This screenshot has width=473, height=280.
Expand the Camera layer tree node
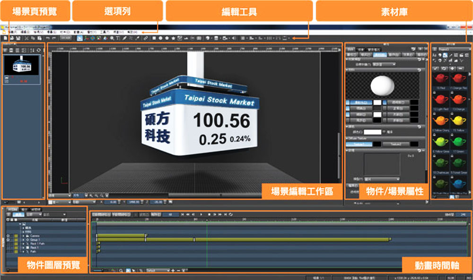pos(24,236)
